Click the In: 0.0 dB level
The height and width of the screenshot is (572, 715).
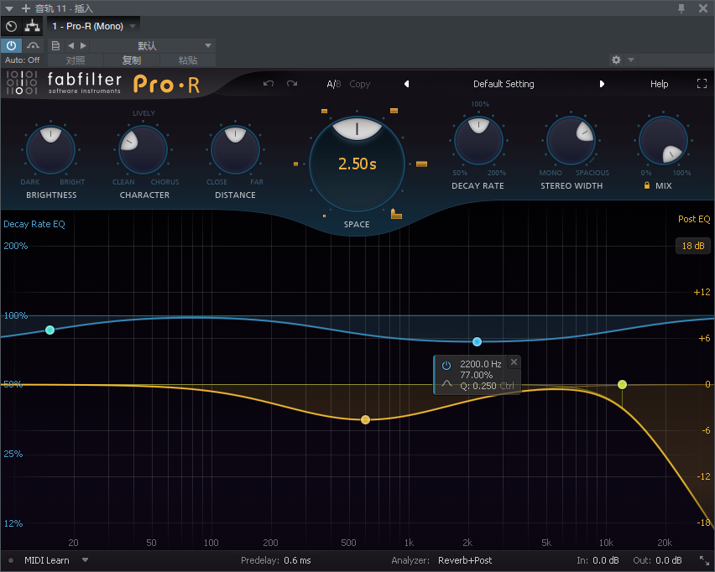coord(598,560)
